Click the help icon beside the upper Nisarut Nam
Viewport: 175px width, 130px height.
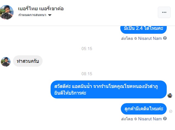[165, 38]
